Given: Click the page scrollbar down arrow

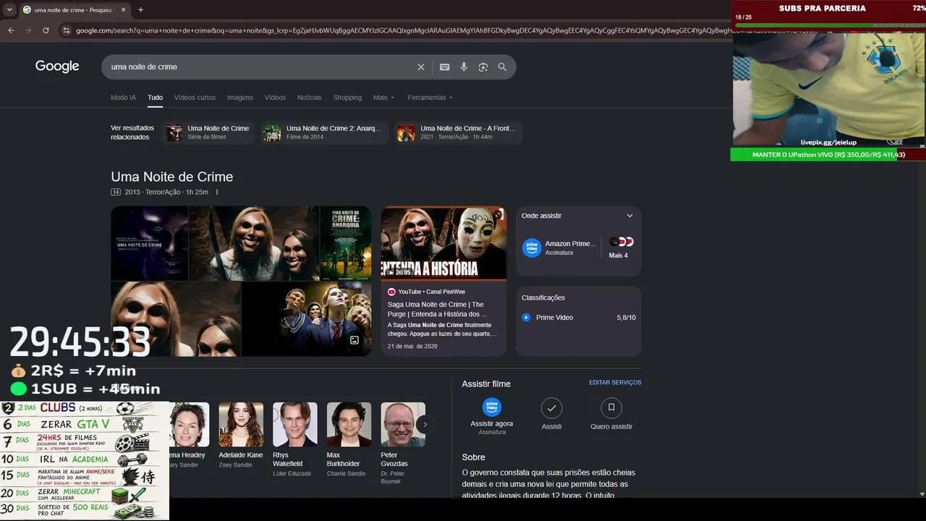Looking at the screenshot, I should pyautogui.click(x=921, y=494).
